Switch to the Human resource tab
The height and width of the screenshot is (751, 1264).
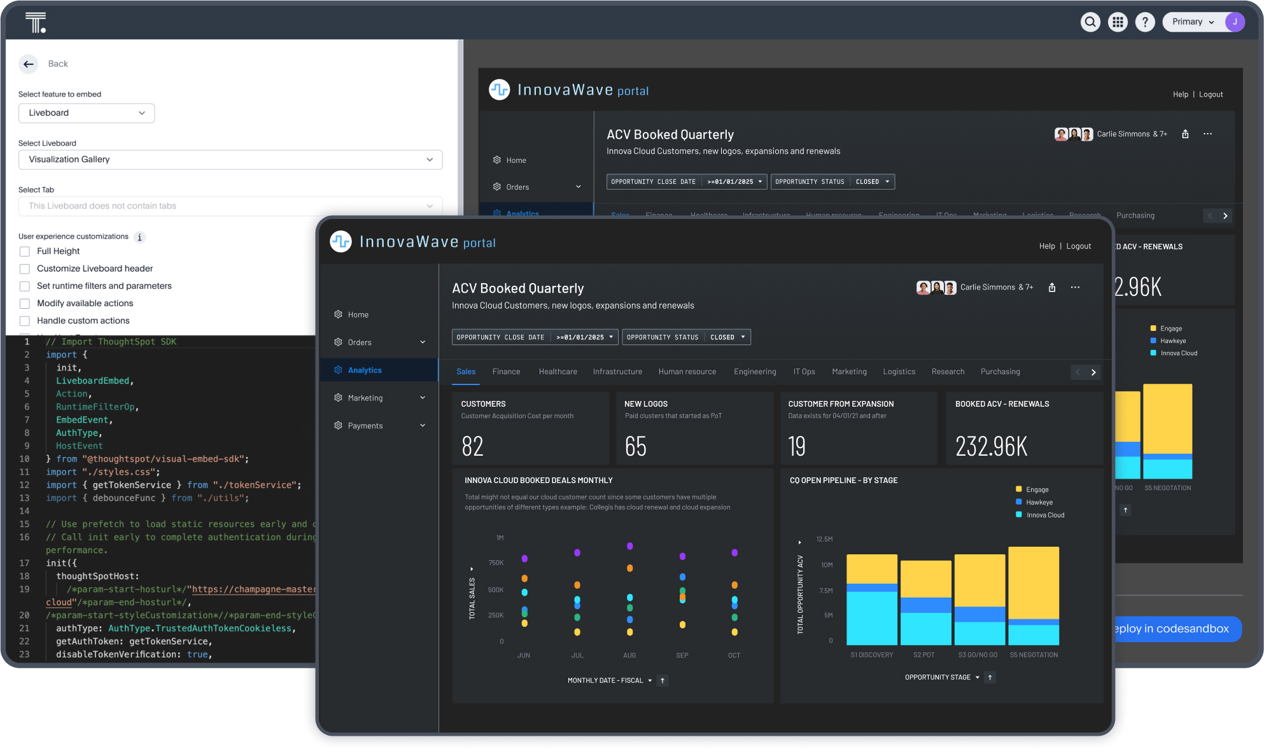pos(687,372)
